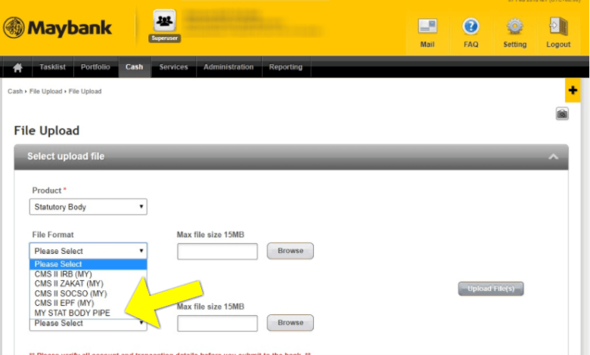Click the first File Upload breadcrumb
Viewport: 590px width, 355px height.
tap(45, 91)
